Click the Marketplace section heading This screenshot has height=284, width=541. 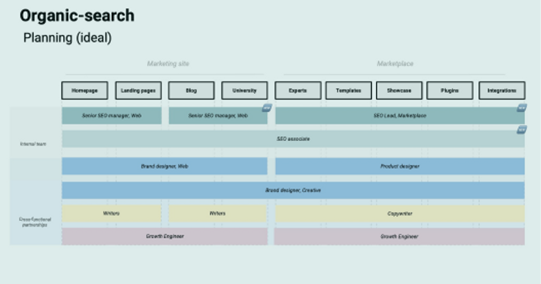point(395,64)
